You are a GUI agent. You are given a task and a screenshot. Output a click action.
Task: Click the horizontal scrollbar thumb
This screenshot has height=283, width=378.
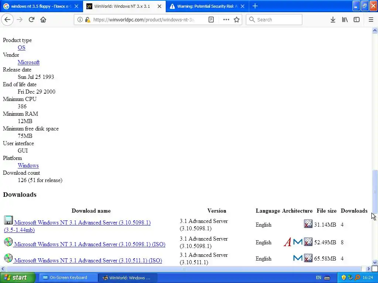pyautogui.click(x=183, y=269)
